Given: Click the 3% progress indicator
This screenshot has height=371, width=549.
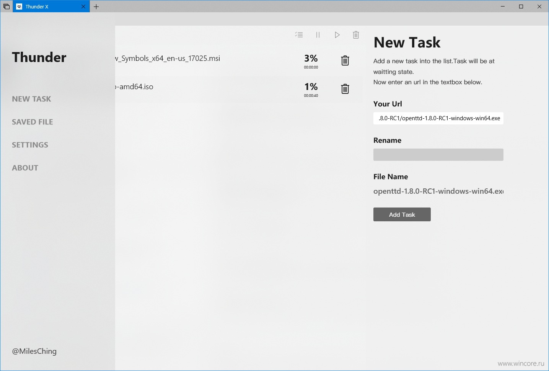Looking at the screenshot, I should 311,58.
